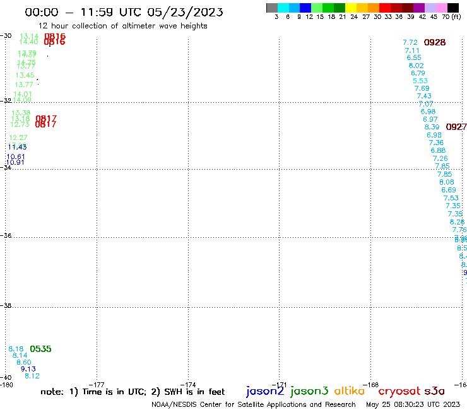Click the wave height value '6.88'
The width and height of the screenshot is (467, 410).
(438, 151)
